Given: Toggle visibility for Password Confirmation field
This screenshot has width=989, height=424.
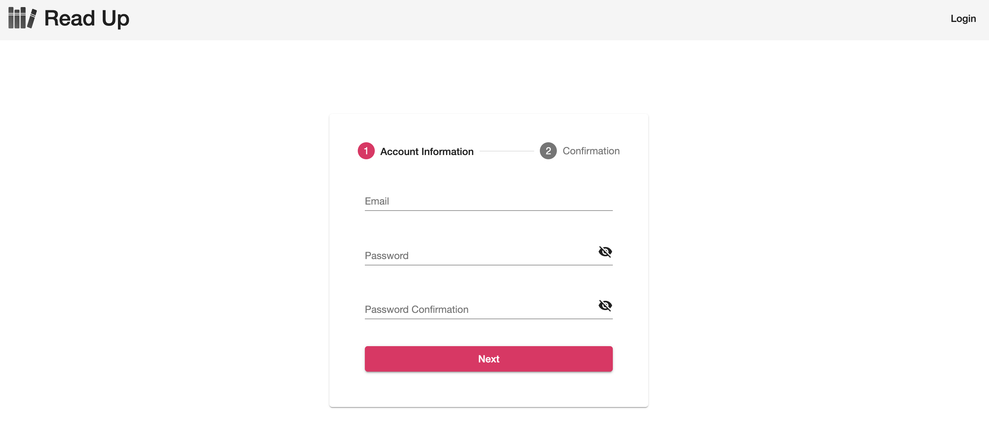Looking at the screenshot, I should pyautogui.click(x=605, y=305).
